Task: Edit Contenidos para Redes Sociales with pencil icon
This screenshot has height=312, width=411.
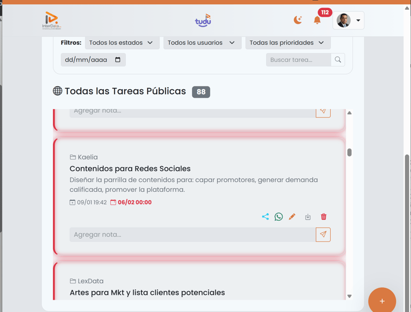Action: tap(292, 216)
